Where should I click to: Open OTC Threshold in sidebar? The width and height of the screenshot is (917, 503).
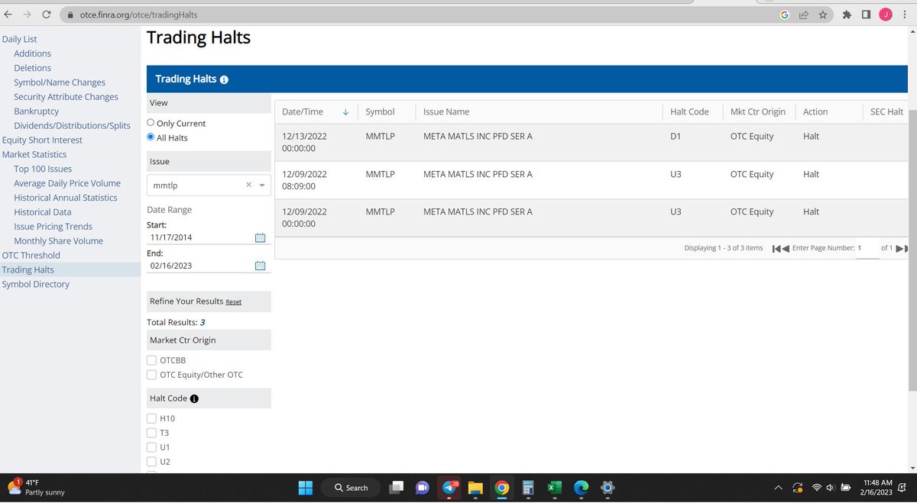(31, 255)
